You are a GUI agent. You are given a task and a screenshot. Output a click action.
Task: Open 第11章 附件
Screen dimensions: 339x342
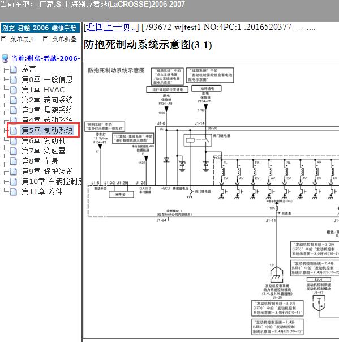tap(42, 192)
